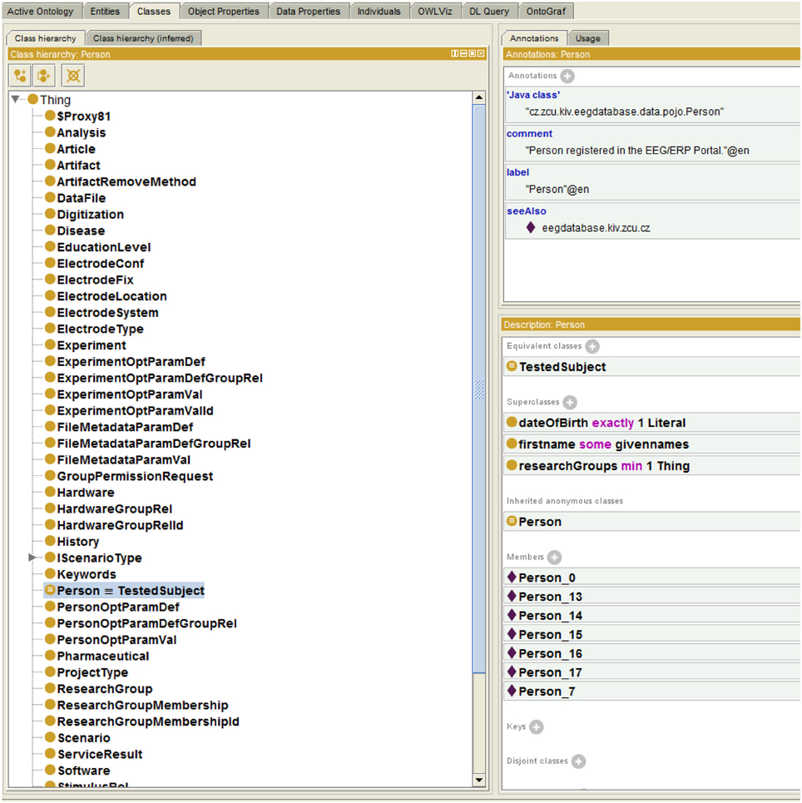Click the split-vertically icon in the Class hierarchy header
This screenshot has height=803, width=802.
463,53
